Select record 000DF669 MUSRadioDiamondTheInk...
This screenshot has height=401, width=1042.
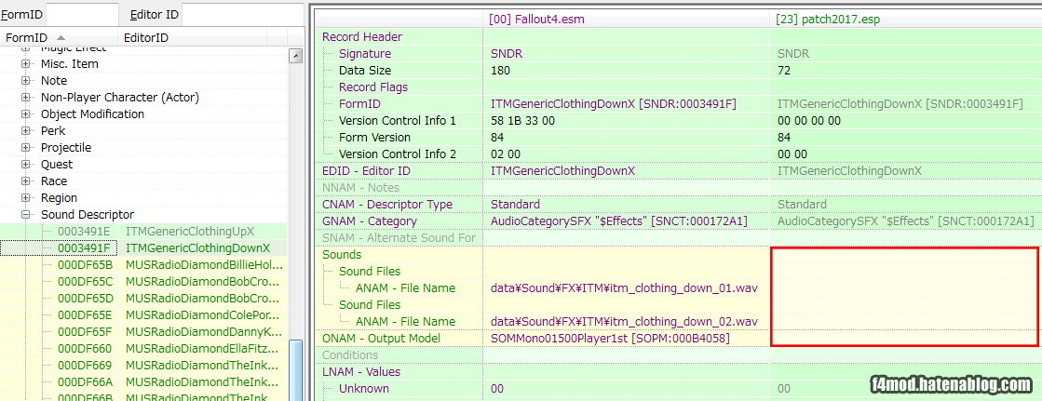[x=143, y=365]
